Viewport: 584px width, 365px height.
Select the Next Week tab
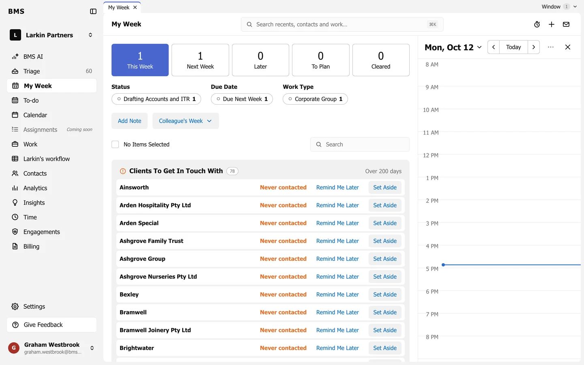200,60
